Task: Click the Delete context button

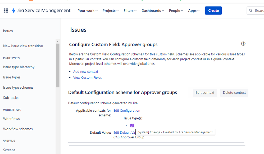Action: tap(234, 93)
